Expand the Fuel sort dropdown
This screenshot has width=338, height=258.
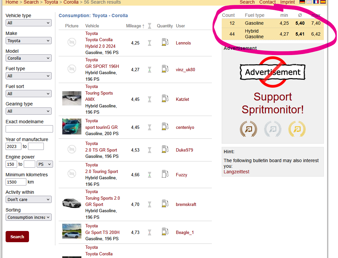29,94
